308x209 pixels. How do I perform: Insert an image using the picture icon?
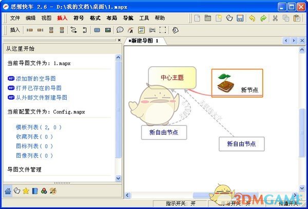(x=108, y=30)
